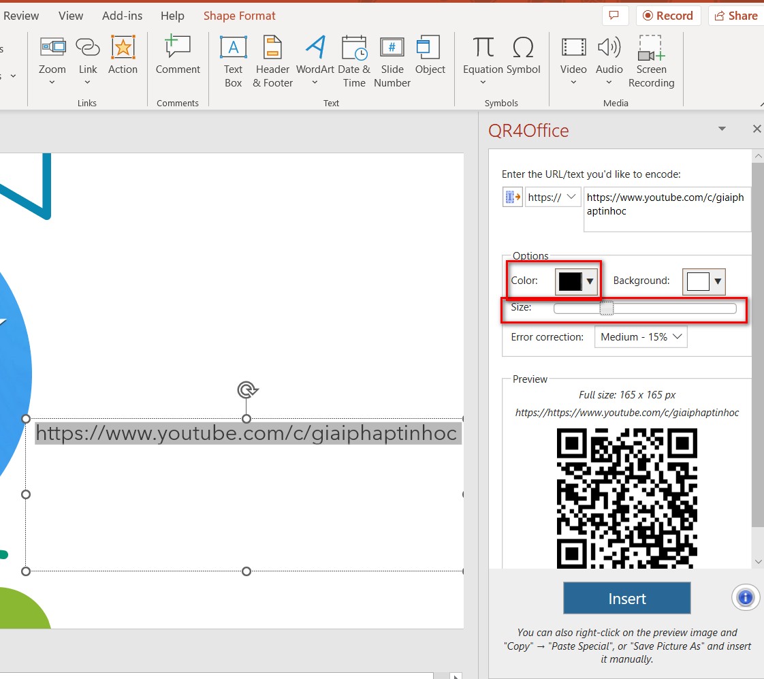Add a new Comment

click(178, 55)
